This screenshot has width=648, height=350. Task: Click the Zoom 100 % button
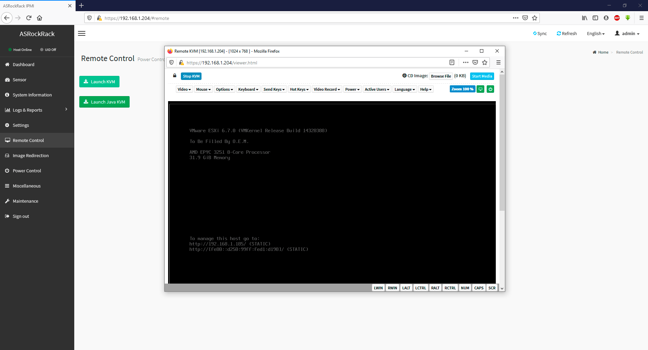coord(462,89)
